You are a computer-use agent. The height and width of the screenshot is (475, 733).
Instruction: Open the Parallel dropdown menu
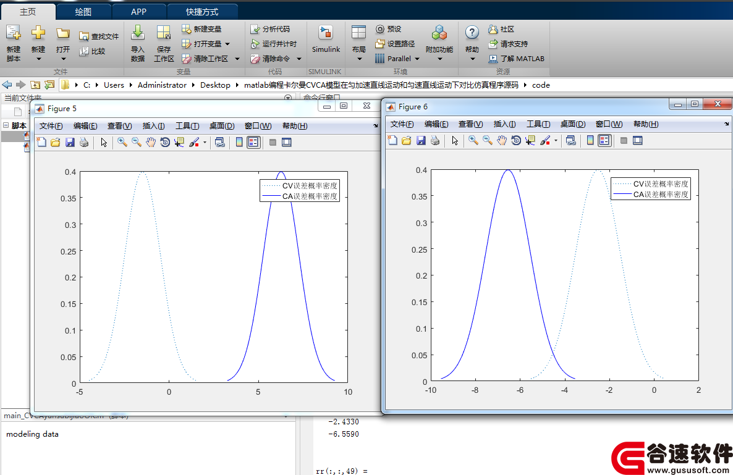tap(398, 59)
